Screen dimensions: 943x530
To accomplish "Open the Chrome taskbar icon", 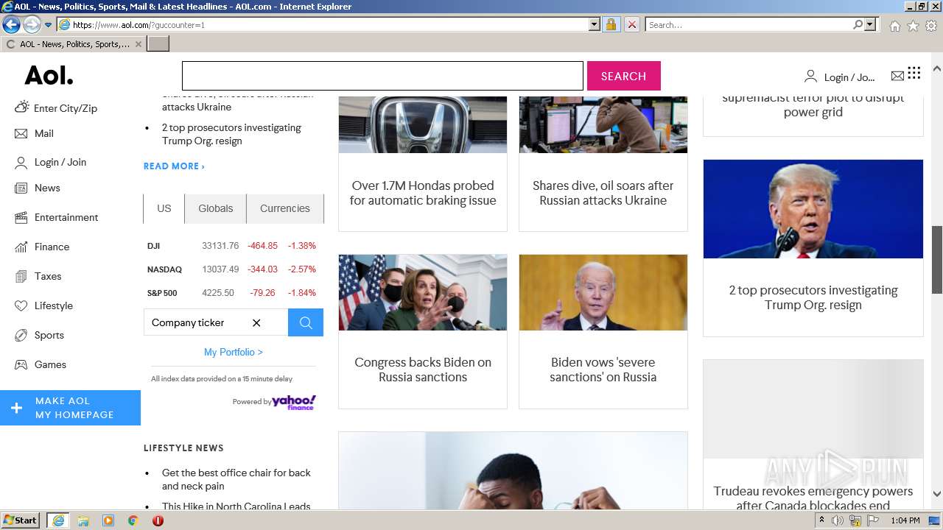I will click(x=133, y=520).
